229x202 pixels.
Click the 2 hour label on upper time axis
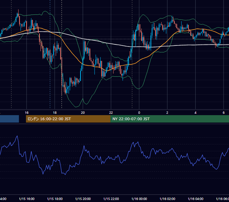pyautogui.click(x=167, y=113)
